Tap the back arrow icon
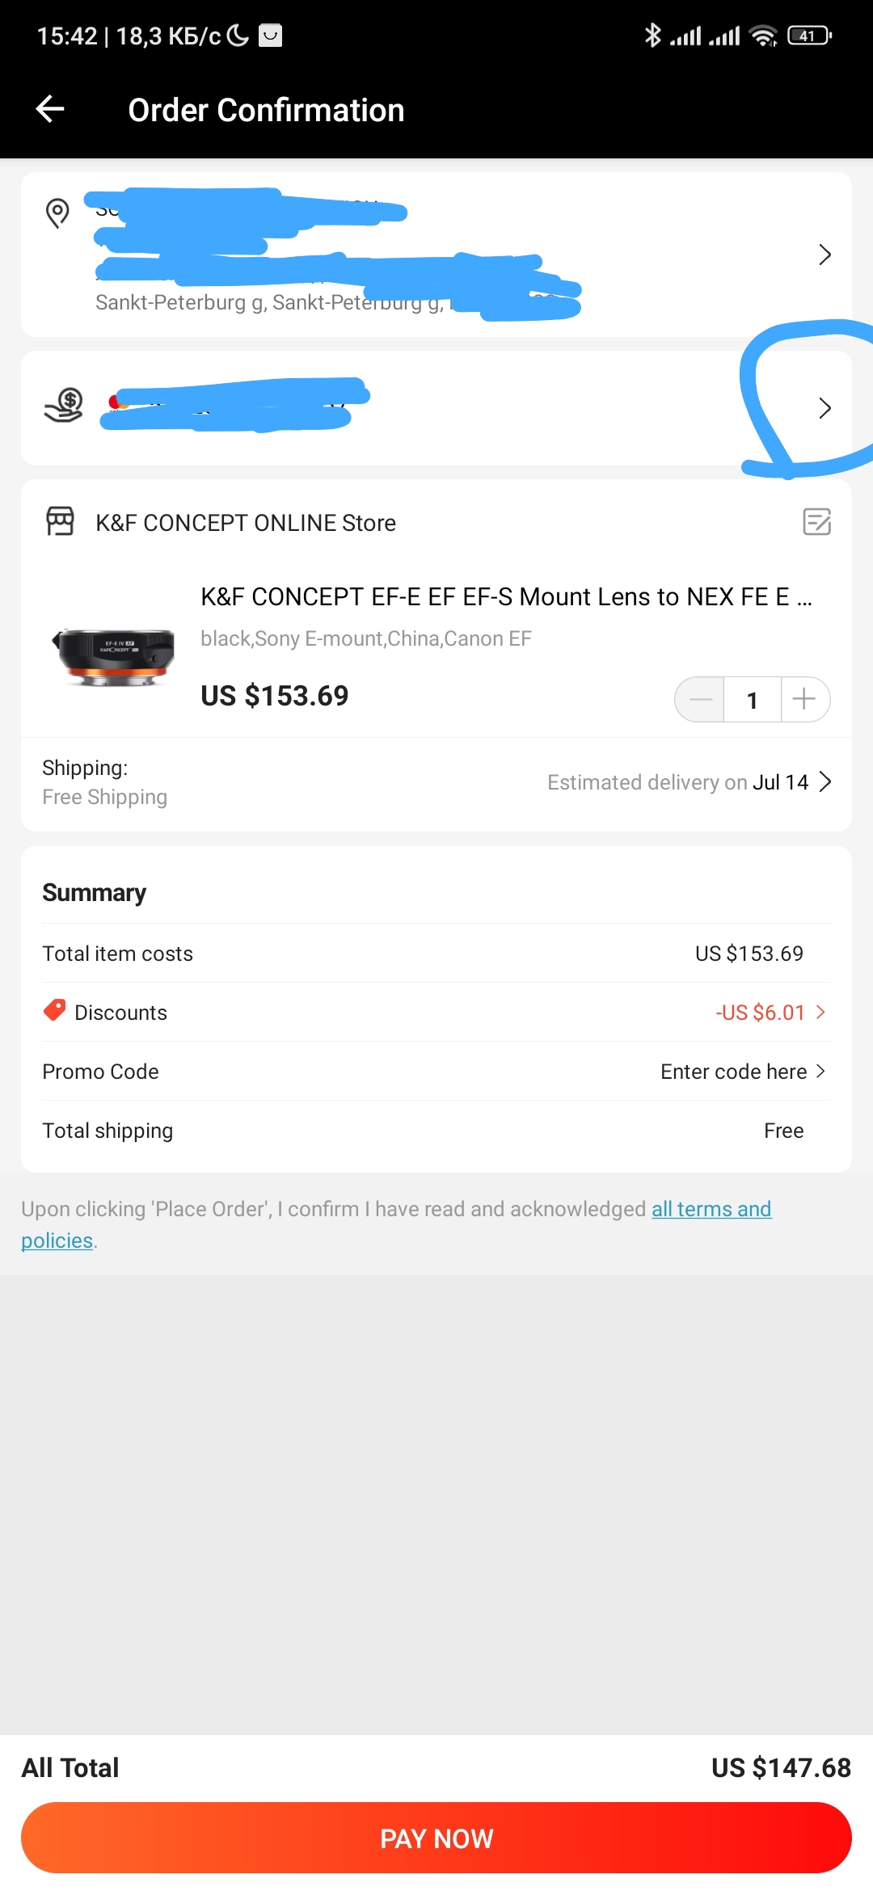 50,109
